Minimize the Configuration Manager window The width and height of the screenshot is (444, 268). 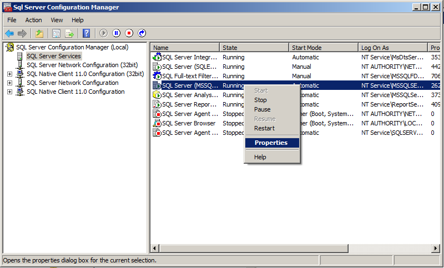tap(416, 7)
